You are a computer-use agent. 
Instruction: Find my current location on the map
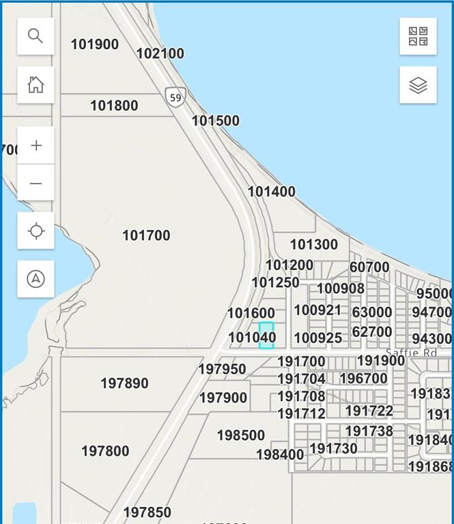point(36,231)
